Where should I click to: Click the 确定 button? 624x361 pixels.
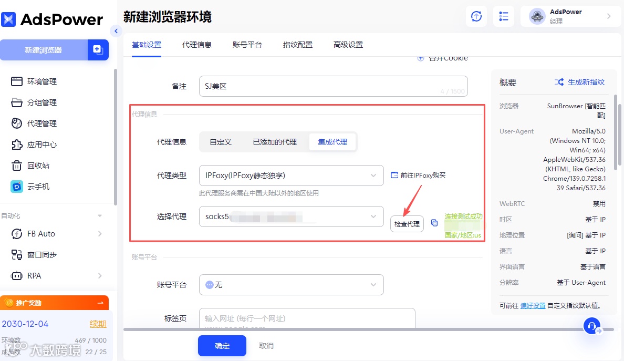[x=222, y=346]
